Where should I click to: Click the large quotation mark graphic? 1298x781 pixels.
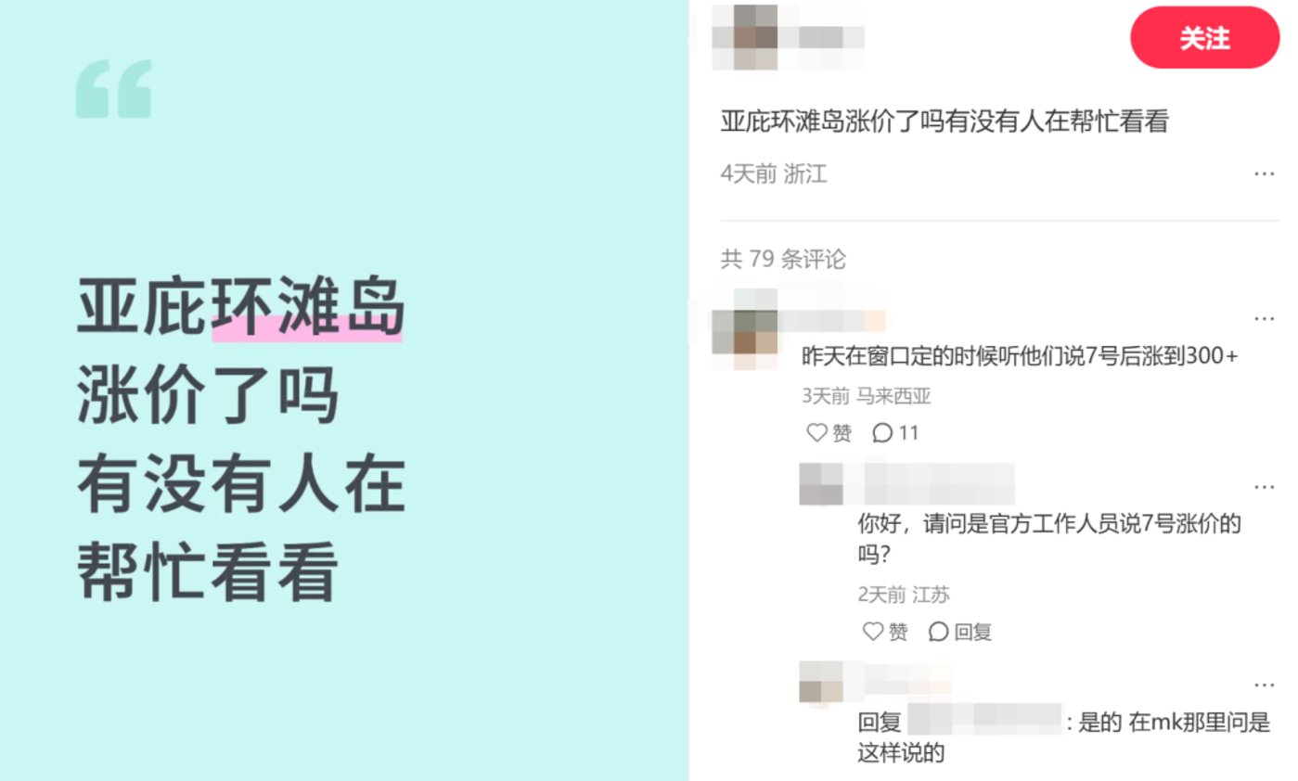[x=113, y=89]
